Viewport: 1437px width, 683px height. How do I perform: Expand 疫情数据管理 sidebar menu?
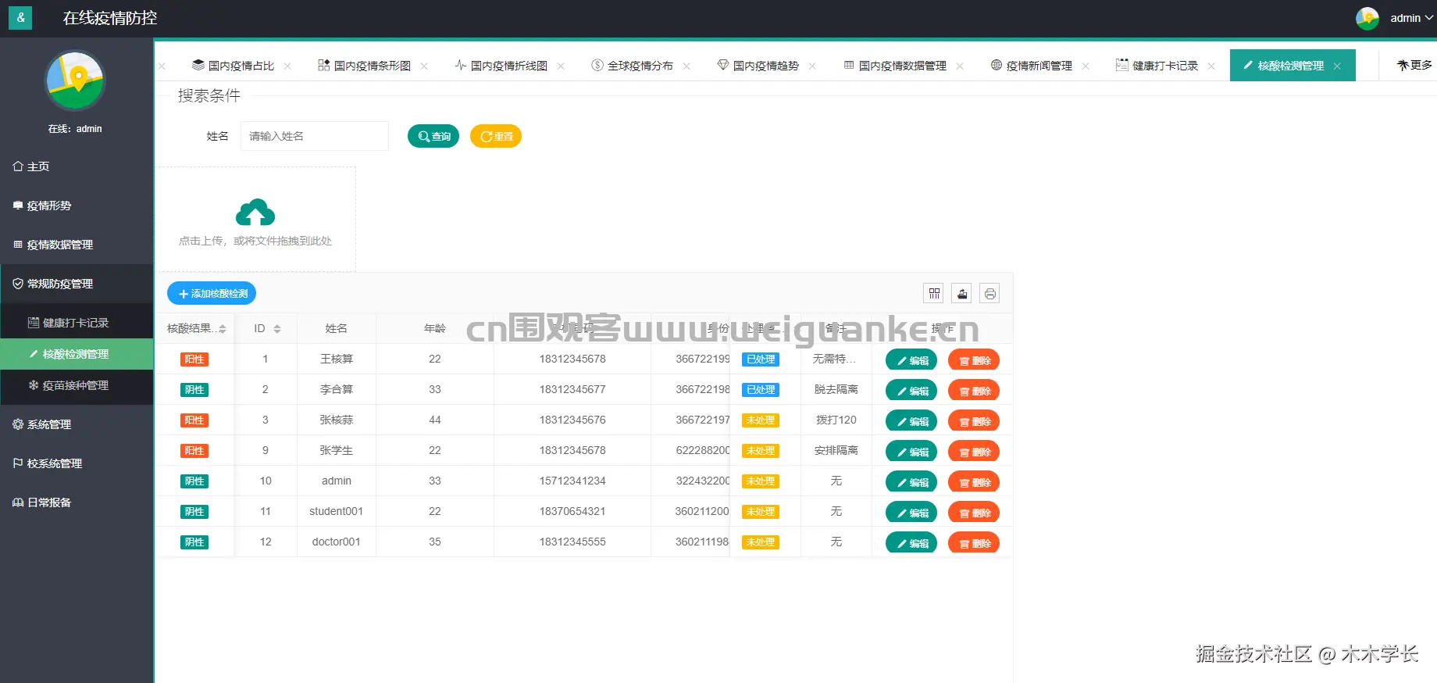click(x=77, y=245)
